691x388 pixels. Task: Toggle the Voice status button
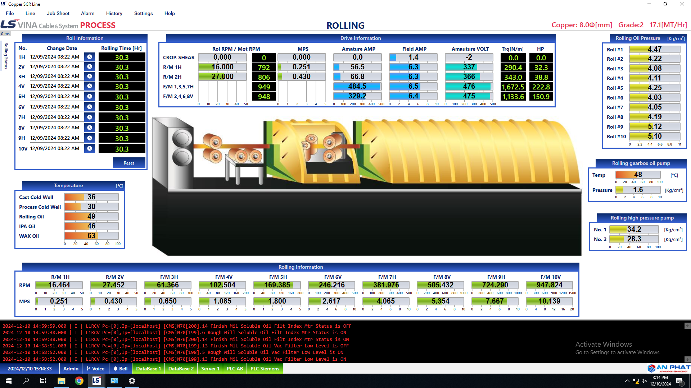[x=95, y=369]
